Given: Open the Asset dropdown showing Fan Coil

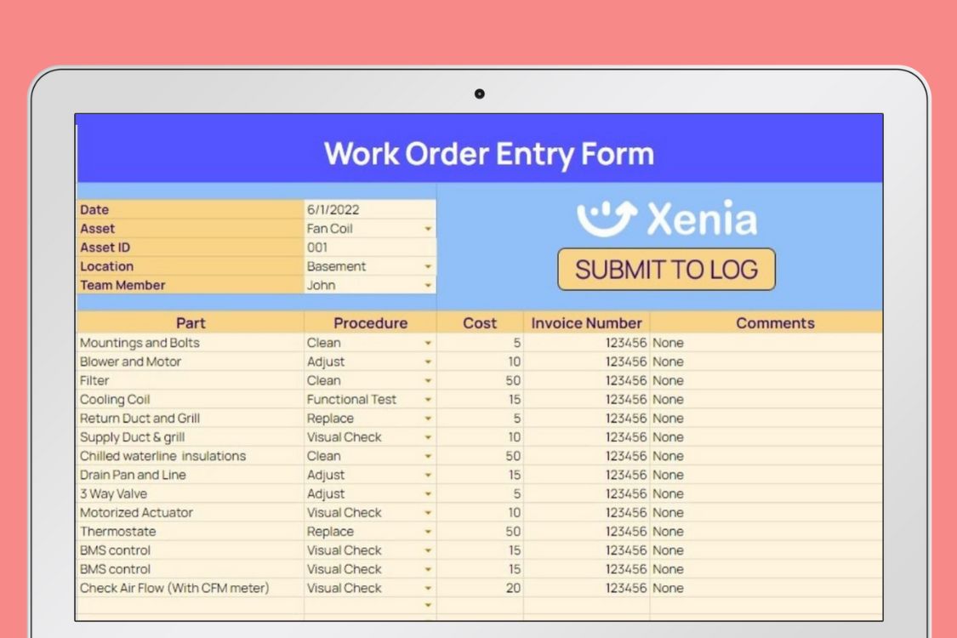Looking at the screenshot, I should [x=427, y=228].
